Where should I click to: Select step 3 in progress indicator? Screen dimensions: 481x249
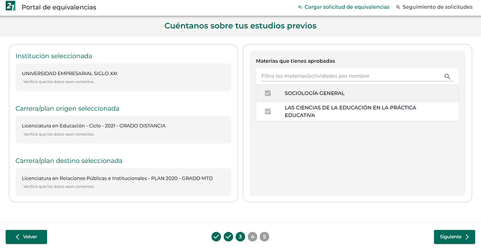[240, 237]
